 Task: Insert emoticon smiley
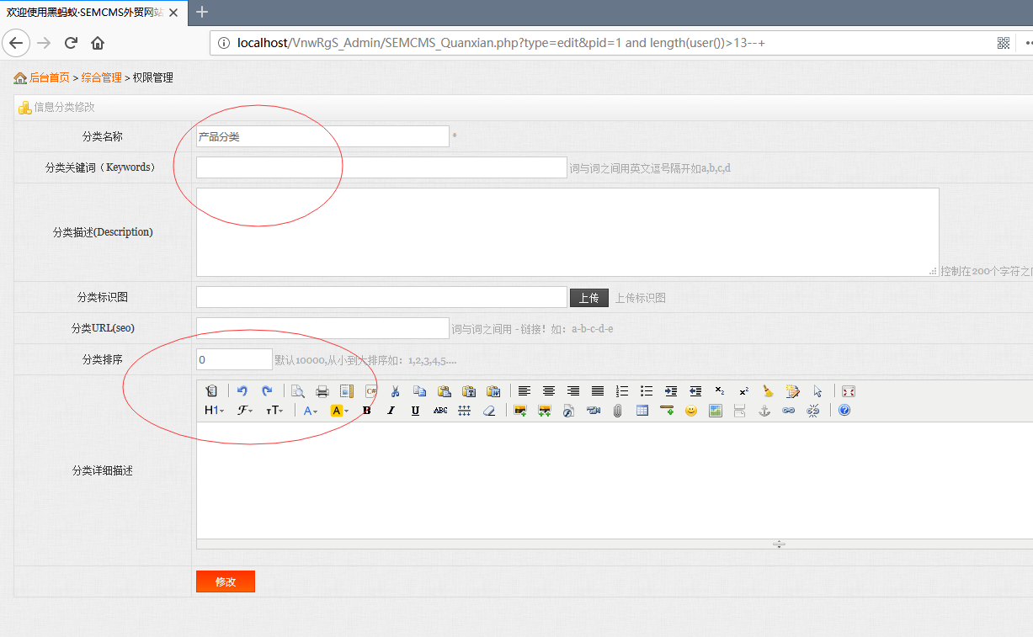[691, 411]
